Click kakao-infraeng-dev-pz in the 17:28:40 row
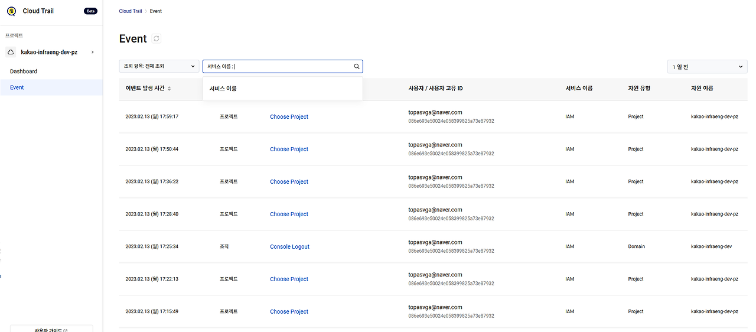The width and height of the screenshot is (756, 332). coord(715,214)
